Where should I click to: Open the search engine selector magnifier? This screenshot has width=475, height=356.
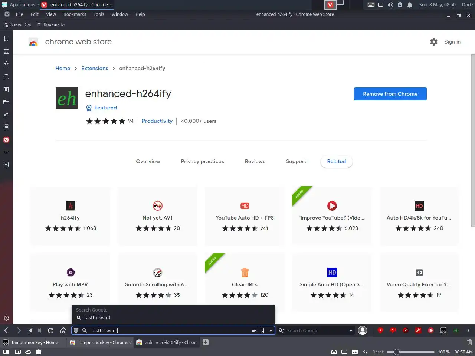(x=282, y=330)
